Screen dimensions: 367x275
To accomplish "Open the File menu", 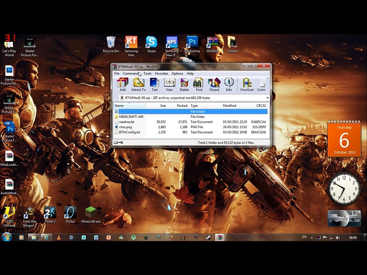I will pos(116,73).
